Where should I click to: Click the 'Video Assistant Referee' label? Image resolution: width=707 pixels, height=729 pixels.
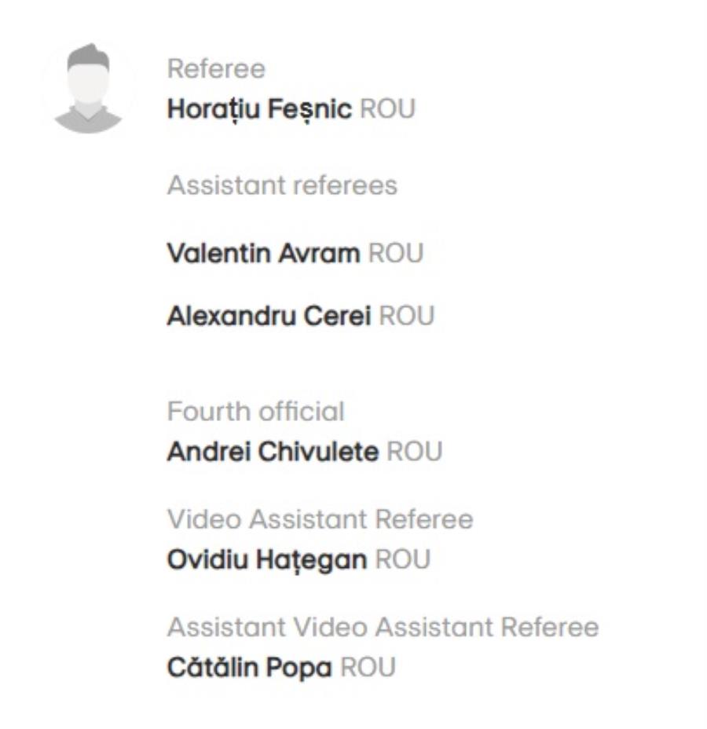[x=320, y=520]
